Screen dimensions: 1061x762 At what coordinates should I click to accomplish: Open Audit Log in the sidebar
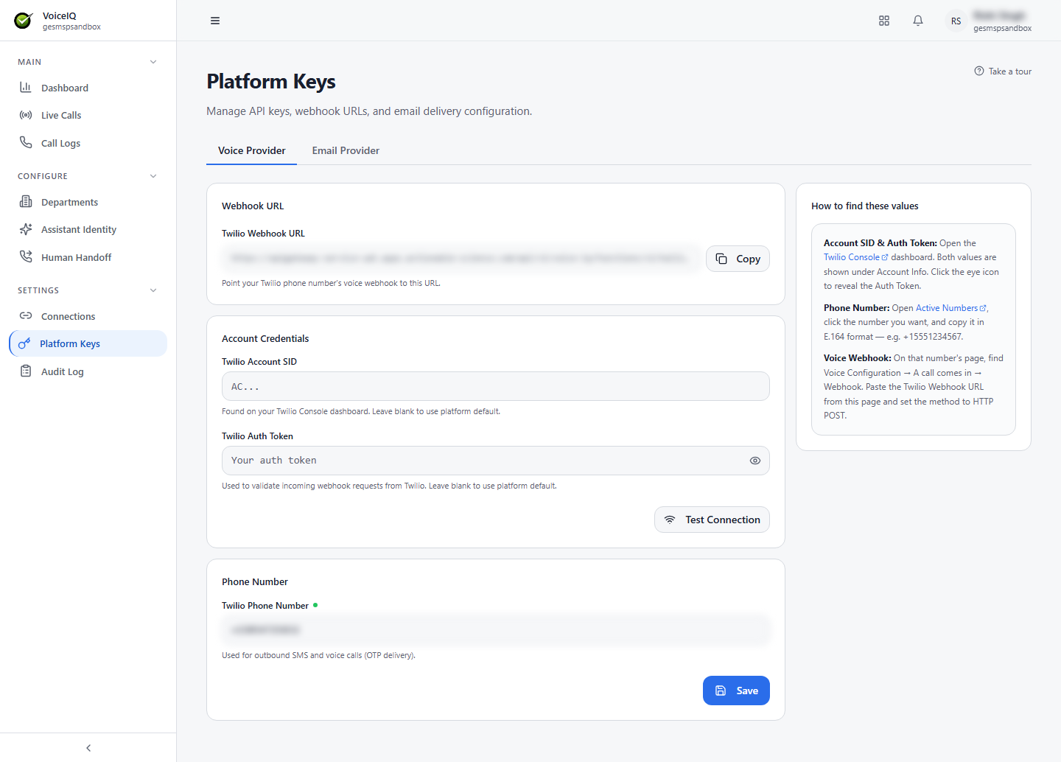pos(88,371)
